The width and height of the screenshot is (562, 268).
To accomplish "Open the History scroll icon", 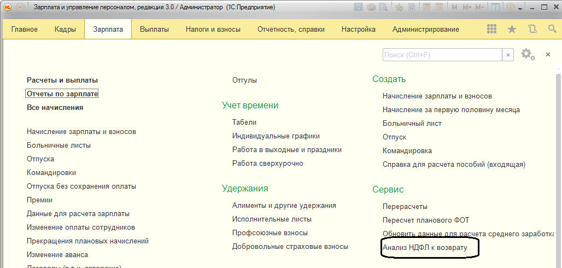I will click(x=532, y=29).
